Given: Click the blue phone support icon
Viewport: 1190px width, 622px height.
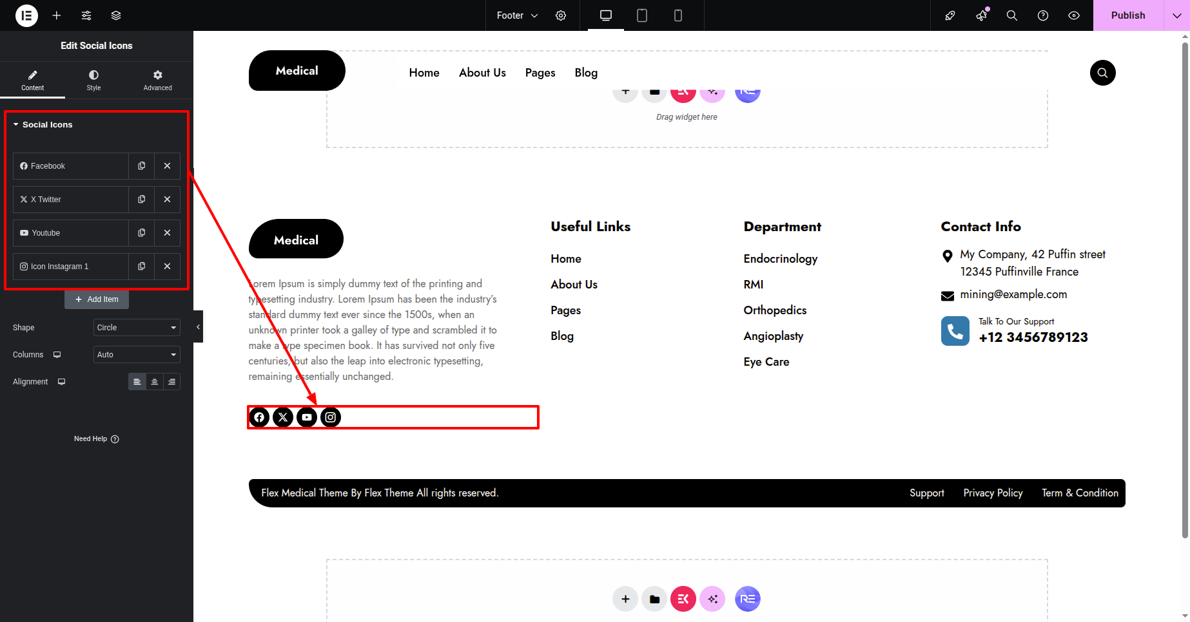Looking at the screenshot, I should 955,331.
